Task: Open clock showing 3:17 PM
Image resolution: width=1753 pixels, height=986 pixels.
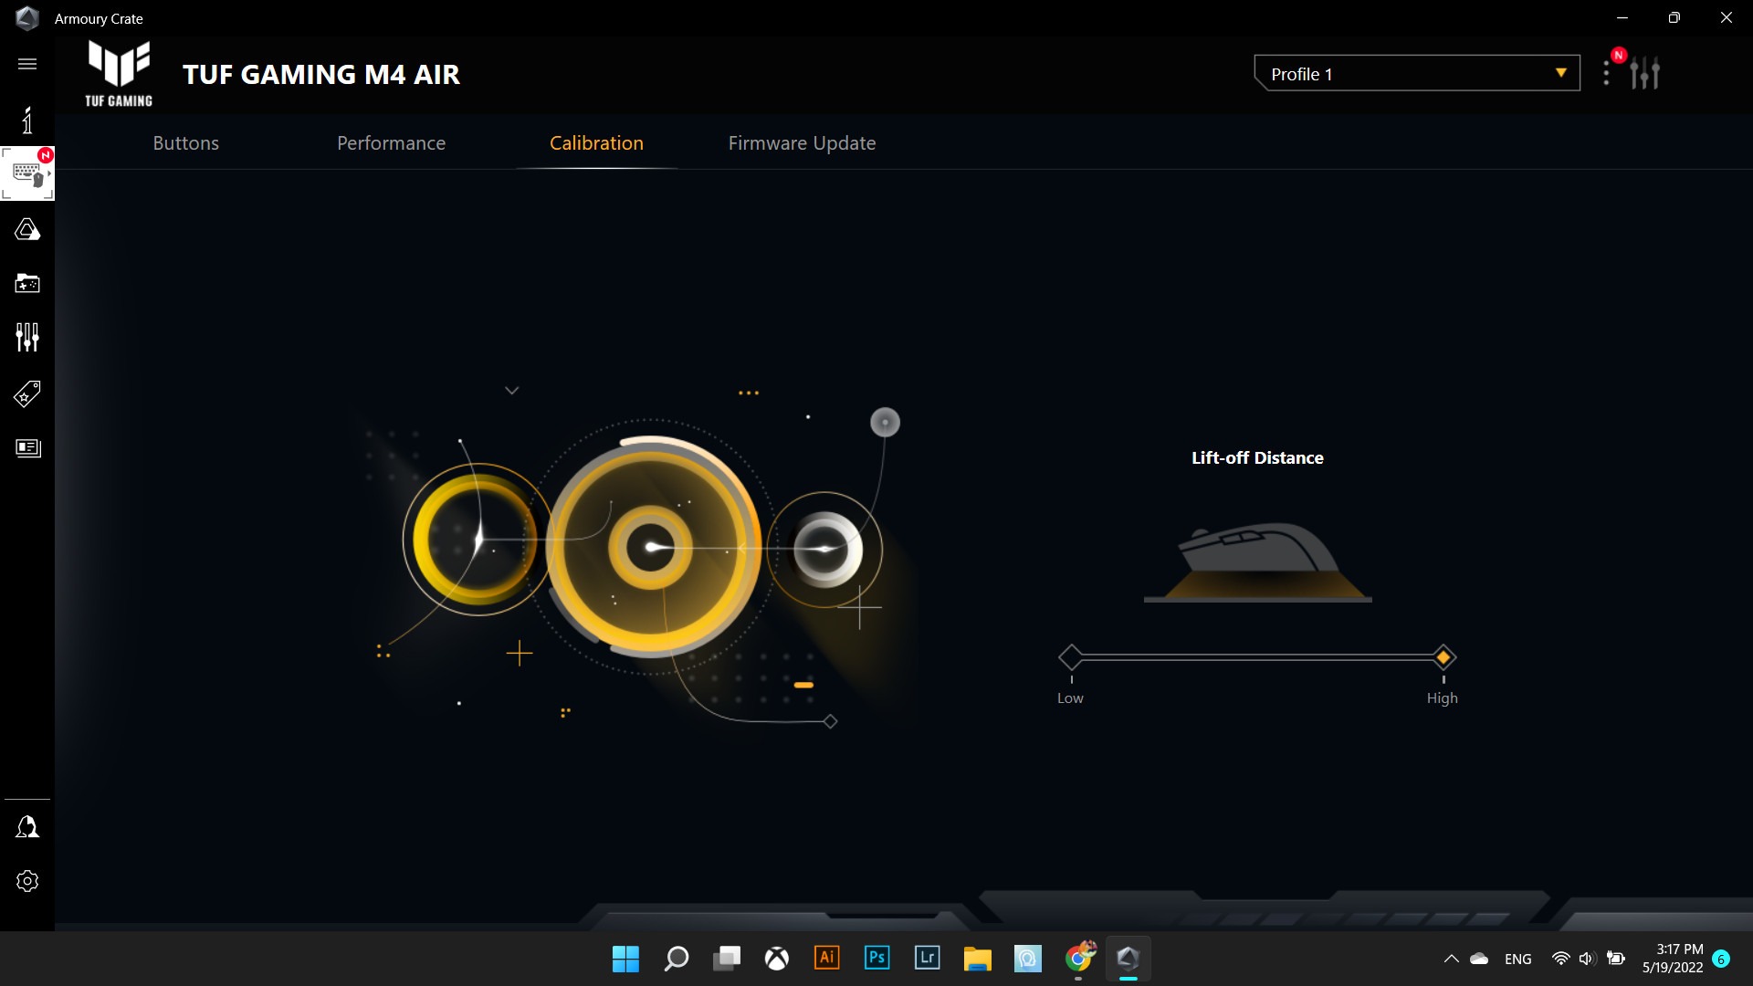Action: pos(1673,959)
